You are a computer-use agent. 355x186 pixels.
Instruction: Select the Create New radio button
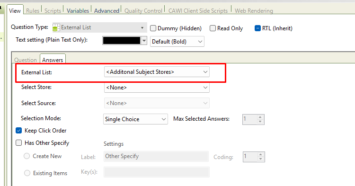(x=27, y=156)
